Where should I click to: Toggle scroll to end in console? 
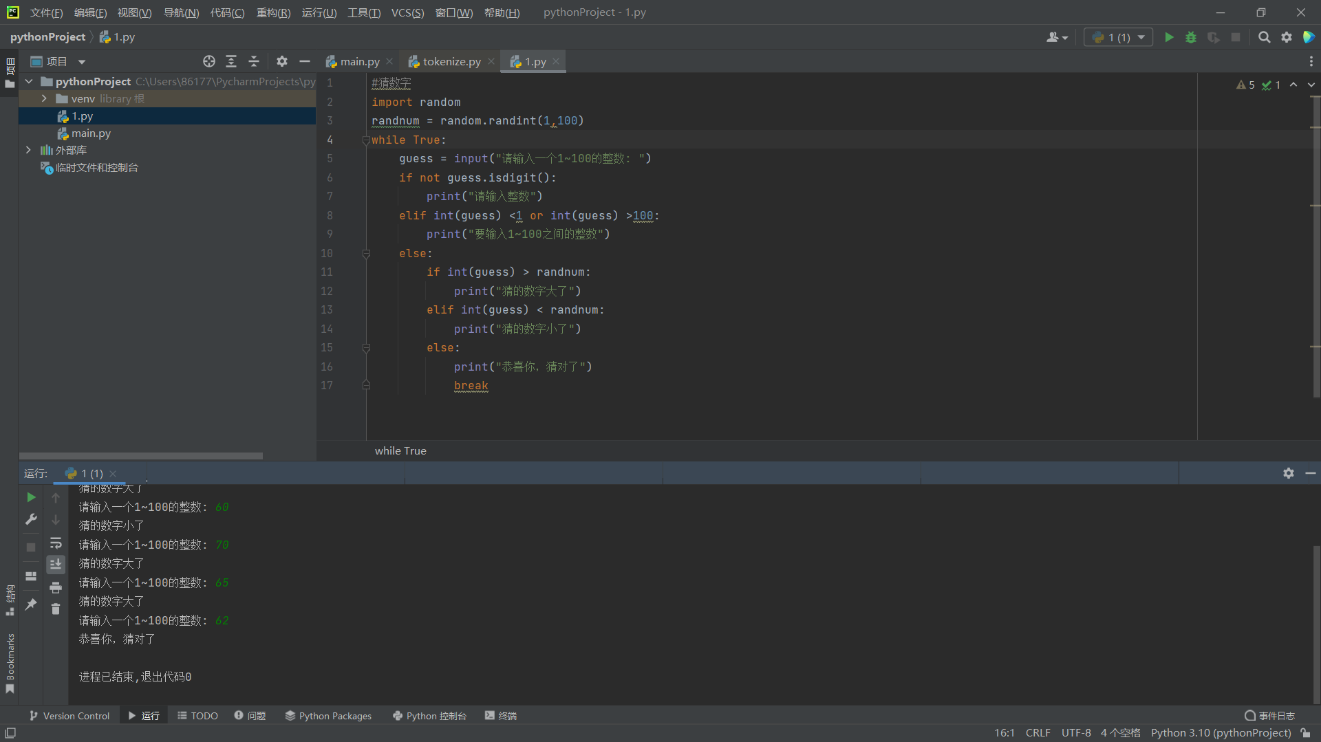coord(56,565)
